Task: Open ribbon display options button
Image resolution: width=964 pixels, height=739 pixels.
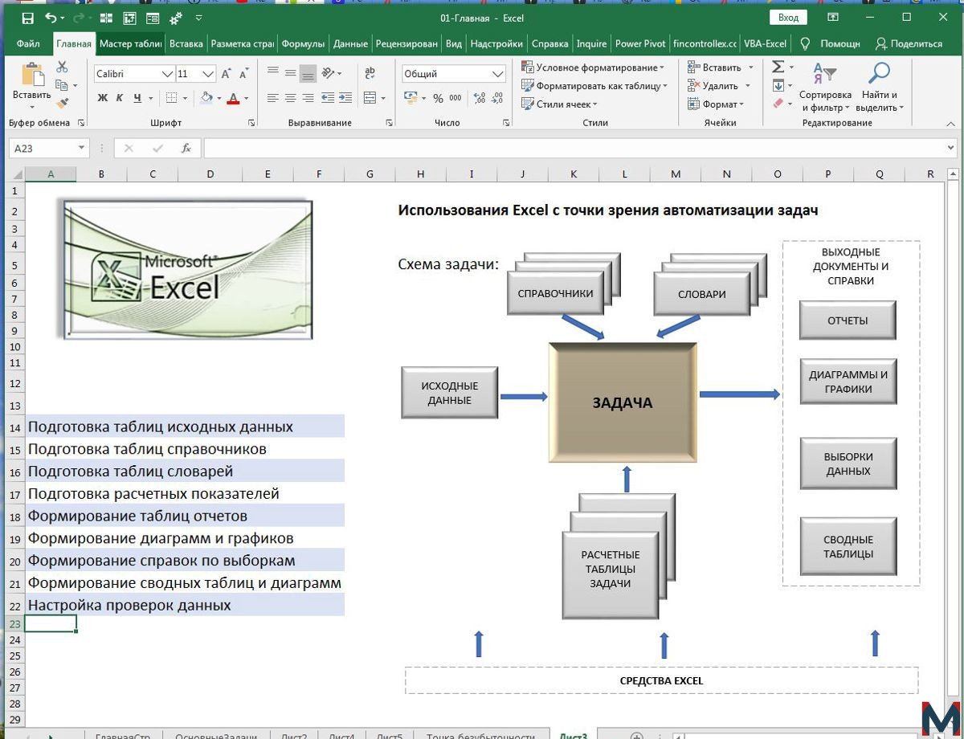Action: coord(835,18)
